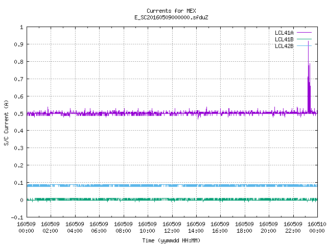Screen dimensions: 327x245
Task: Click the green LCL41B legend line sample
Action: 304,39
